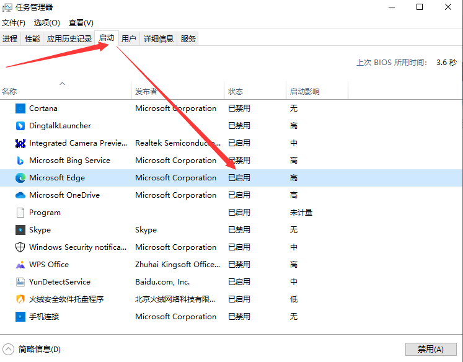
Task: Select the Skype name in list
Action: (x=40, y=230)
